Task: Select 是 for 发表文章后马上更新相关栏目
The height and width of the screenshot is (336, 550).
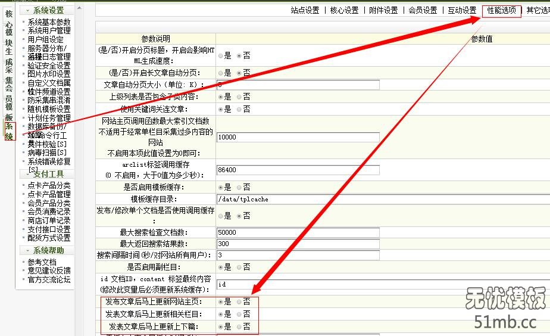Action: point(221,314)
